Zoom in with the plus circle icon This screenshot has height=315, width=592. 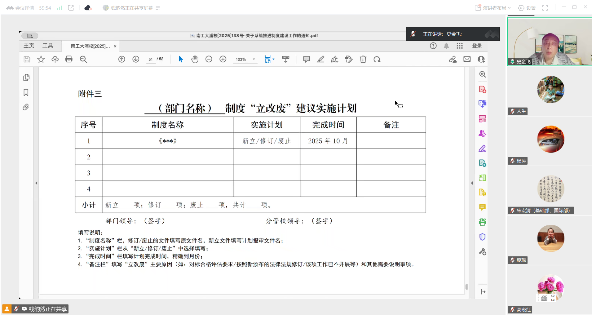(223, 59)
